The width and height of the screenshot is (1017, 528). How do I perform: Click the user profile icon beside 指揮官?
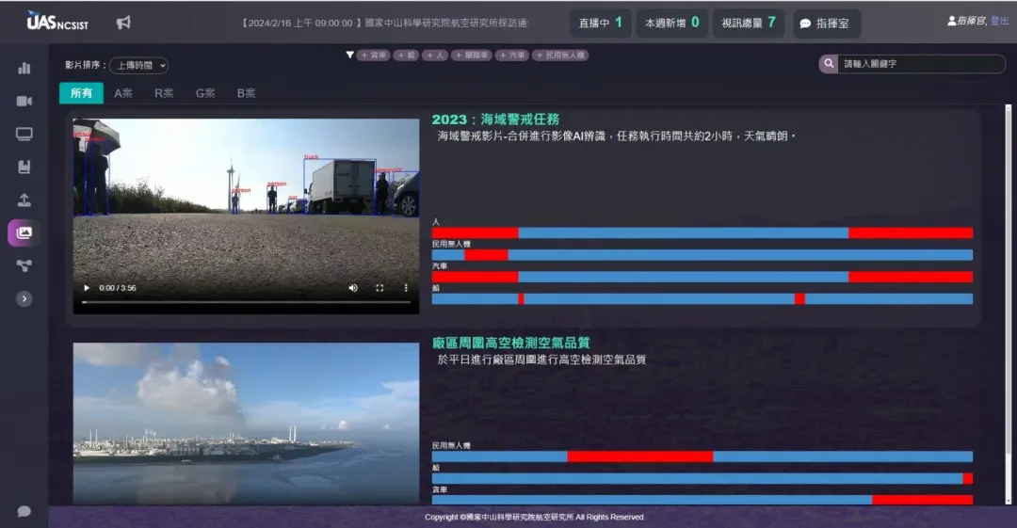click(951, 21)
